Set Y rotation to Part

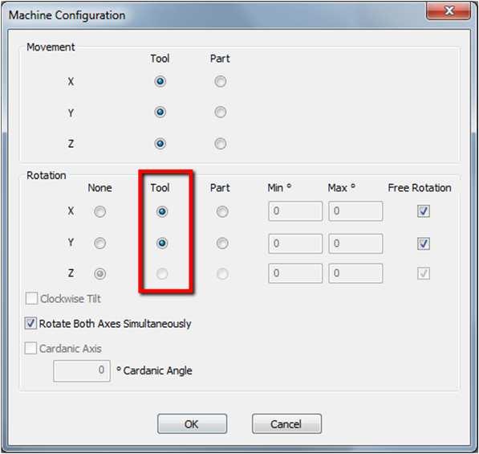tap(222, 243)
